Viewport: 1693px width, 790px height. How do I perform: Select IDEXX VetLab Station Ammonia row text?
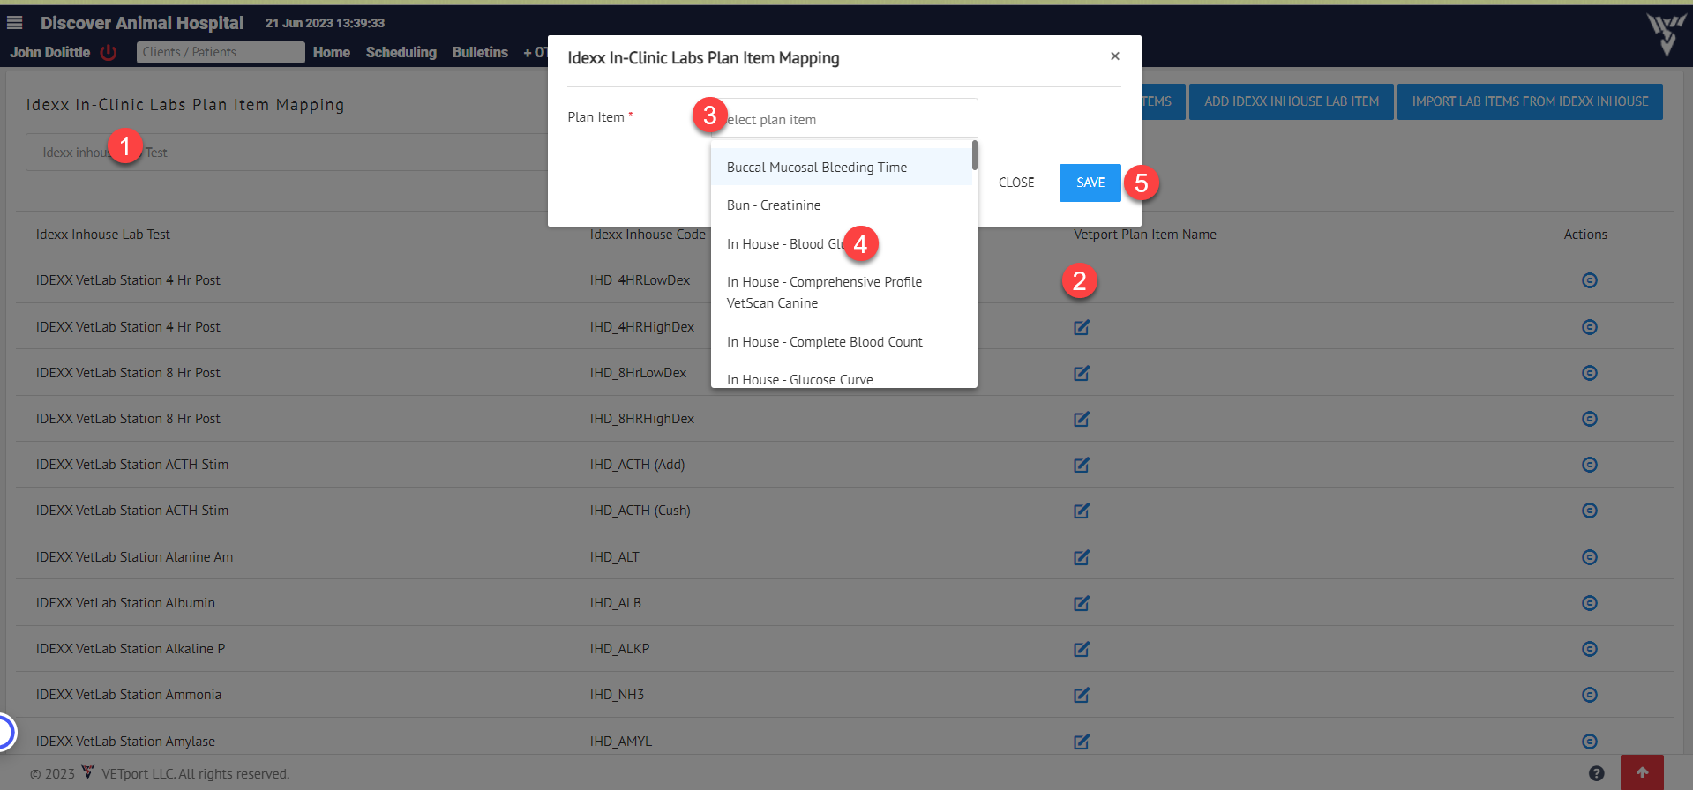click(129, 695)
